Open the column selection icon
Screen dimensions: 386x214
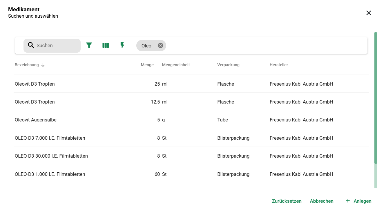pyautogui.click(x=106, y=45)
